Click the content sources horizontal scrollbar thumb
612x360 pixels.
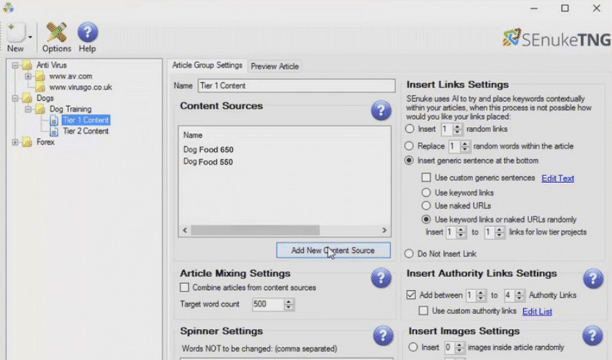click(x=256, y=230)
